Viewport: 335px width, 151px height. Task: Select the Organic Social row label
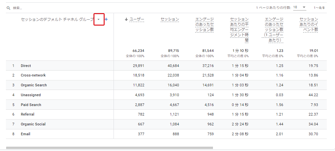coord(33,124)
